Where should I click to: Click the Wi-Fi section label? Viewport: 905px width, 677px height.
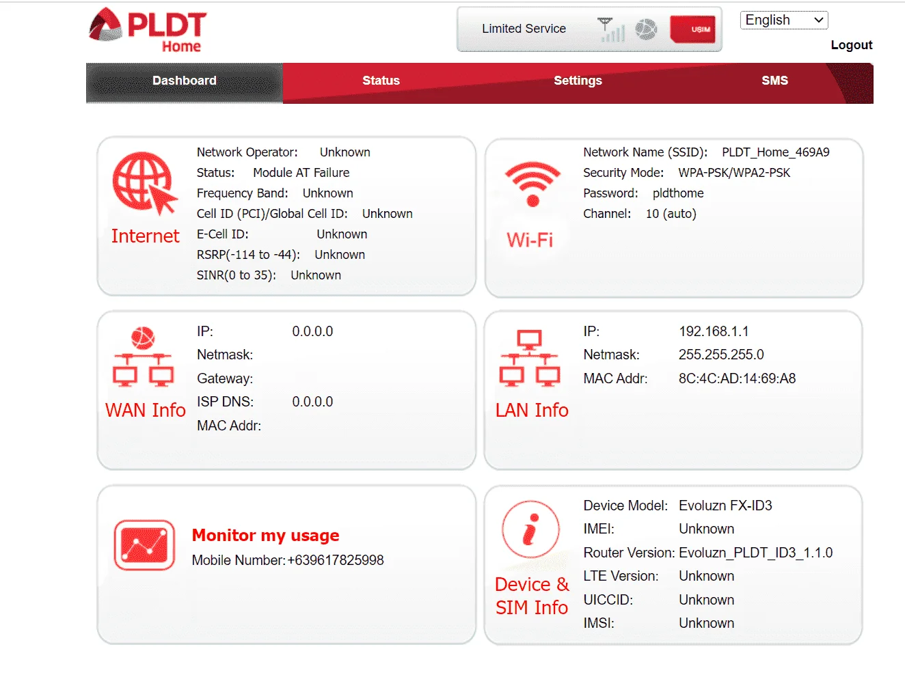pyautogui.click(x=530, y=240)
